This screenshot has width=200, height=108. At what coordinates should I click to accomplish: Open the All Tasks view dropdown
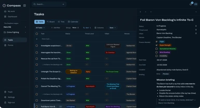pos(40,28)
